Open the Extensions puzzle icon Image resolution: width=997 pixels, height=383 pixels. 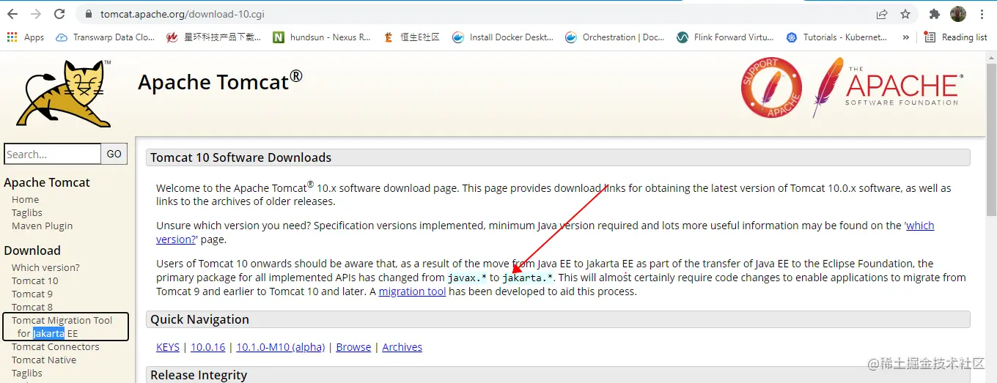tap(934, 14)
